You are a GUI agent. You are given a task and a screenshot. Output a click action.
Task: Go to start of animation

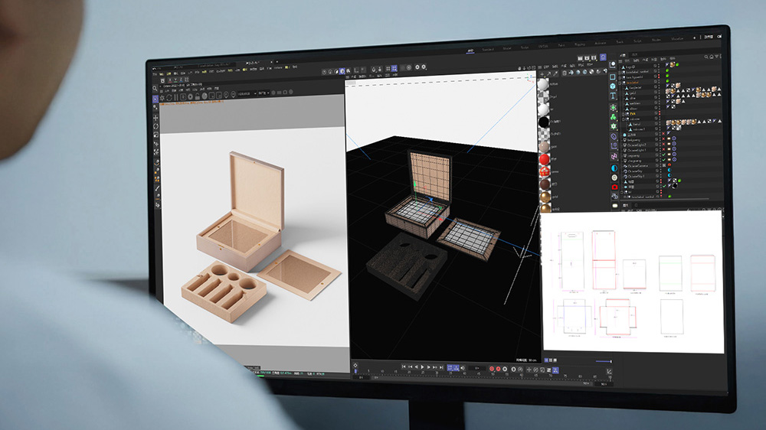(404, 366)
